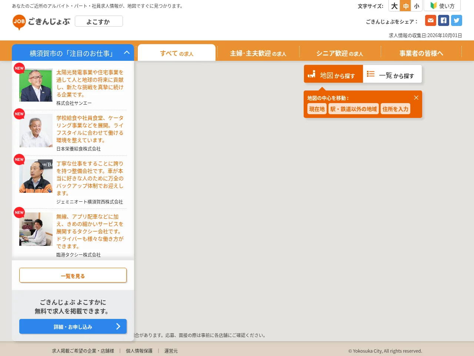The height and width of the screenshot is (356, 474).
Task: Set text size to 小
Action: pos(417,6)
